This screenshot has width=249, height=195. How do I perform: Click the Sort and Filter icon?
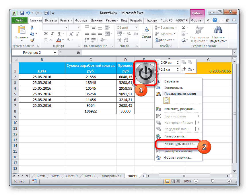[x=199, y=30]
